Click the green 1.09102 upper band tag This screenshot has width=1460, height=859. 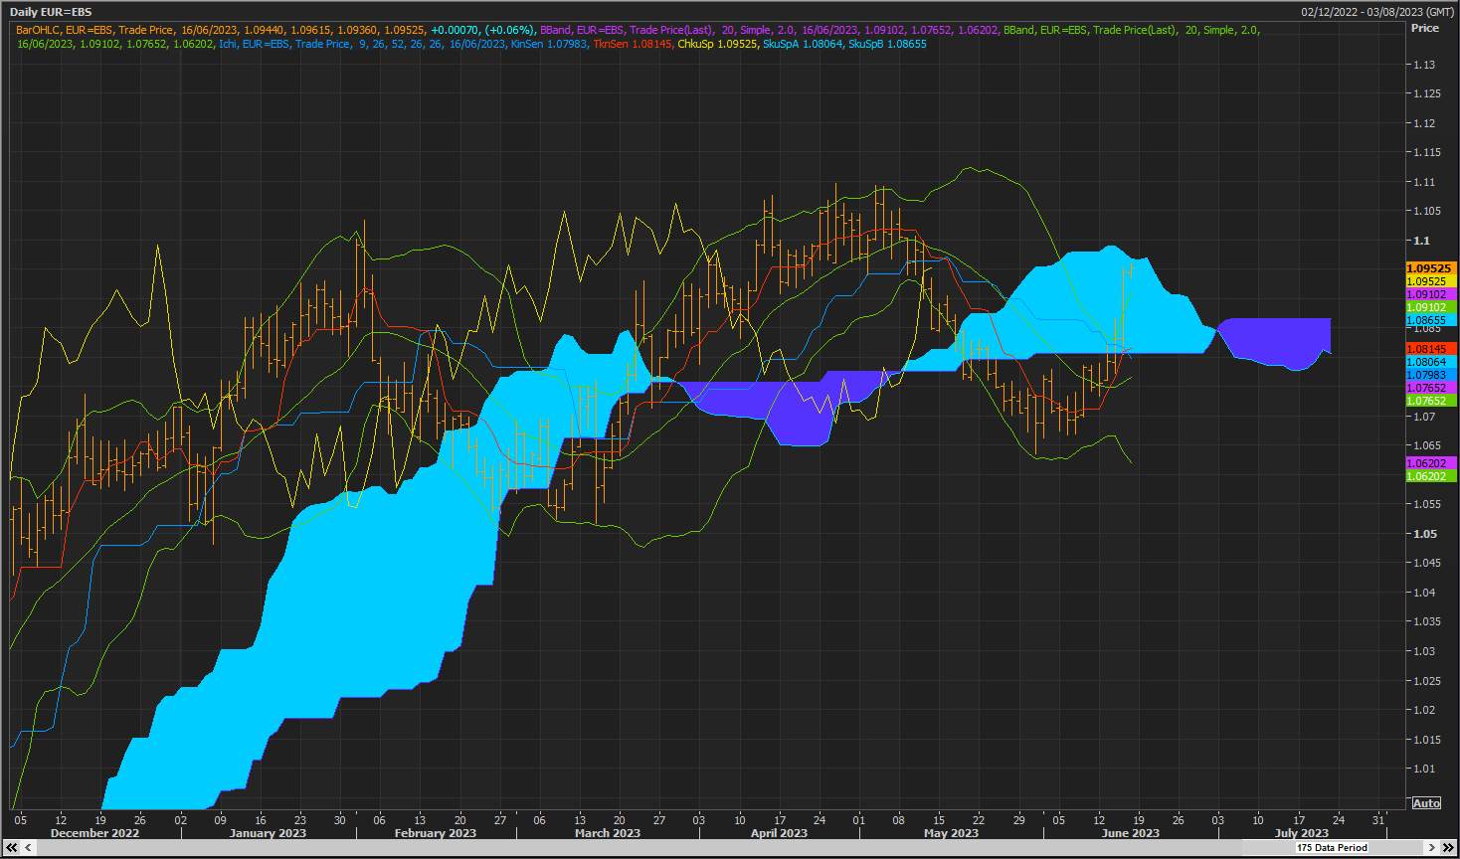point(1430,307)
